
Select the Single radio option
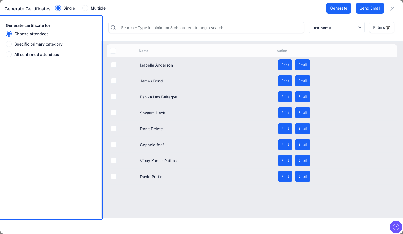pos(58,8)
